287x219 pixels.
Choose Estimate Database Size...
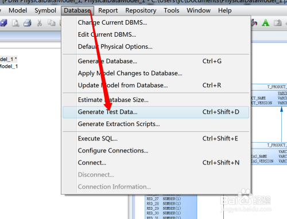pyautogui.click(x=156, y=100)
